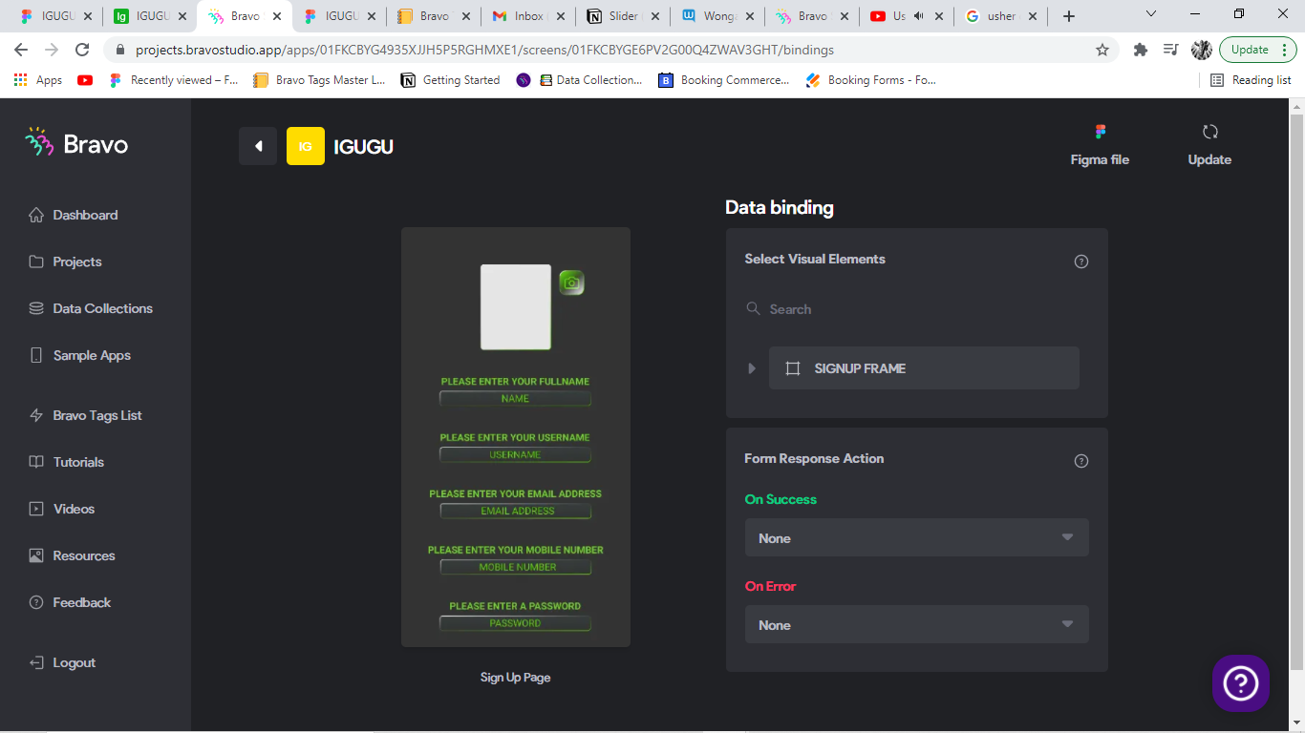Click the back arrow beside IGUGU
The width and height of the screenshot is (1305, 733).
click(258, 146)
